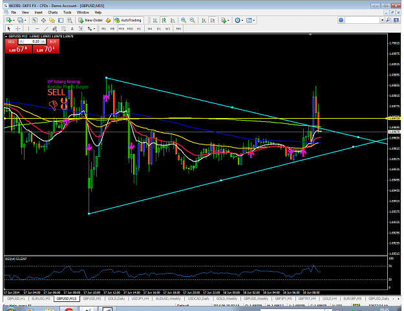Switch timeframe to H1
This screenshot has height=311, width=404.
(139, 29)
